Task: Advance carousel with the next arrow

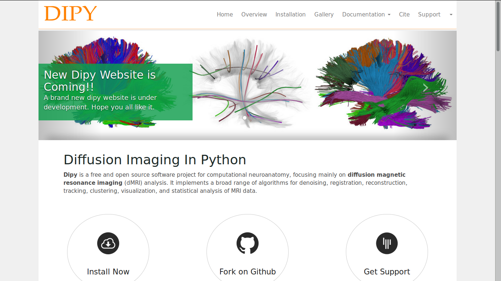Action: [425, 88]
